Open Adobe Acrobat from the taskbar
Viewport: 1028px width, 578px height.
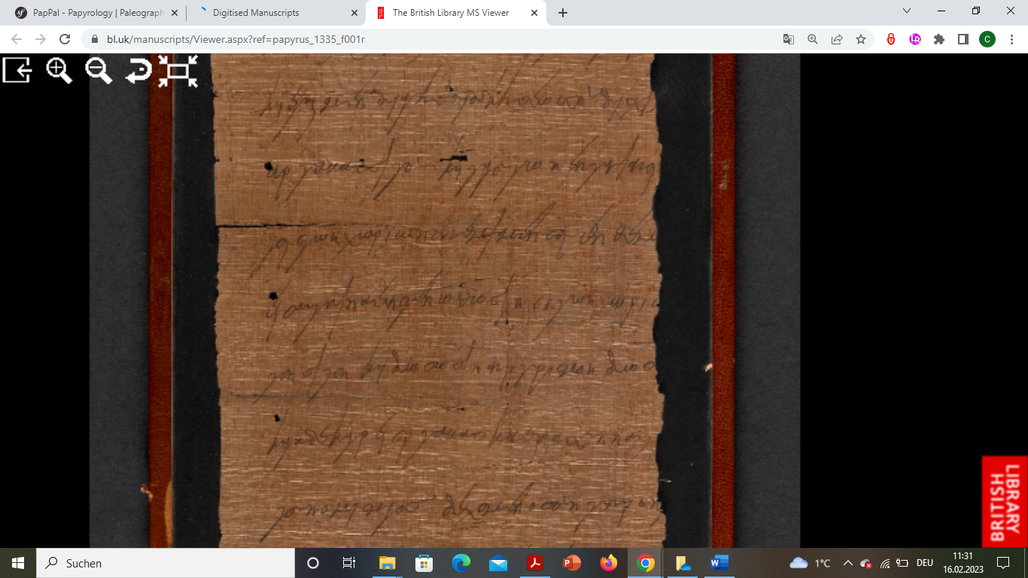point(534,563)
